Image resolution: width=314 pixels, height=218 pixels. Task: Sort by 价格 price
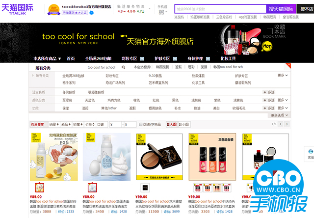pos(90,124)
